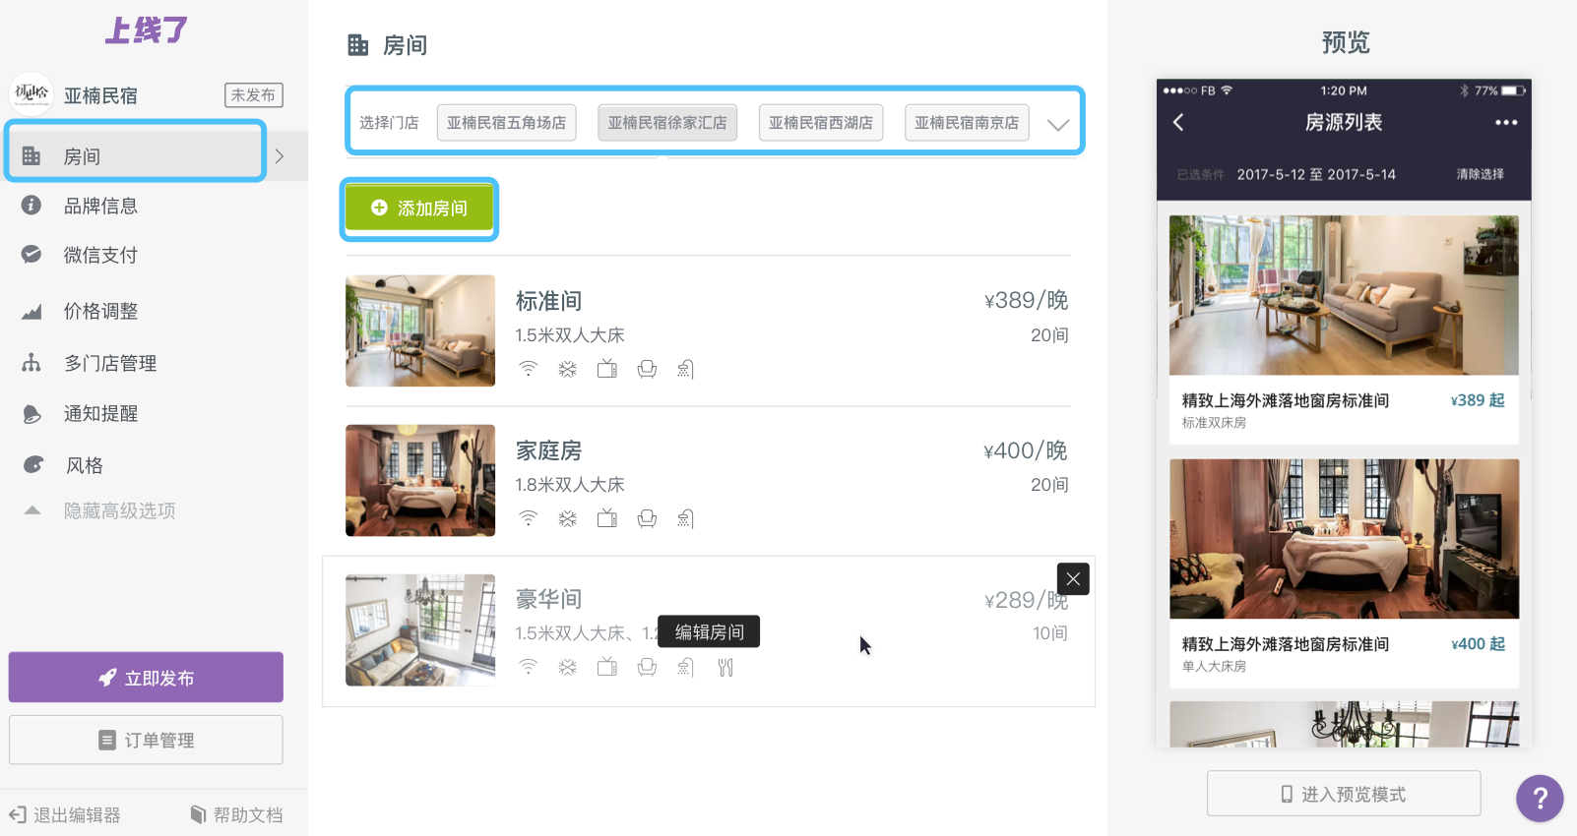Open the purple help question-mark button
The width and height of the screenshot is (1577, 836).
click(1540, 798)
